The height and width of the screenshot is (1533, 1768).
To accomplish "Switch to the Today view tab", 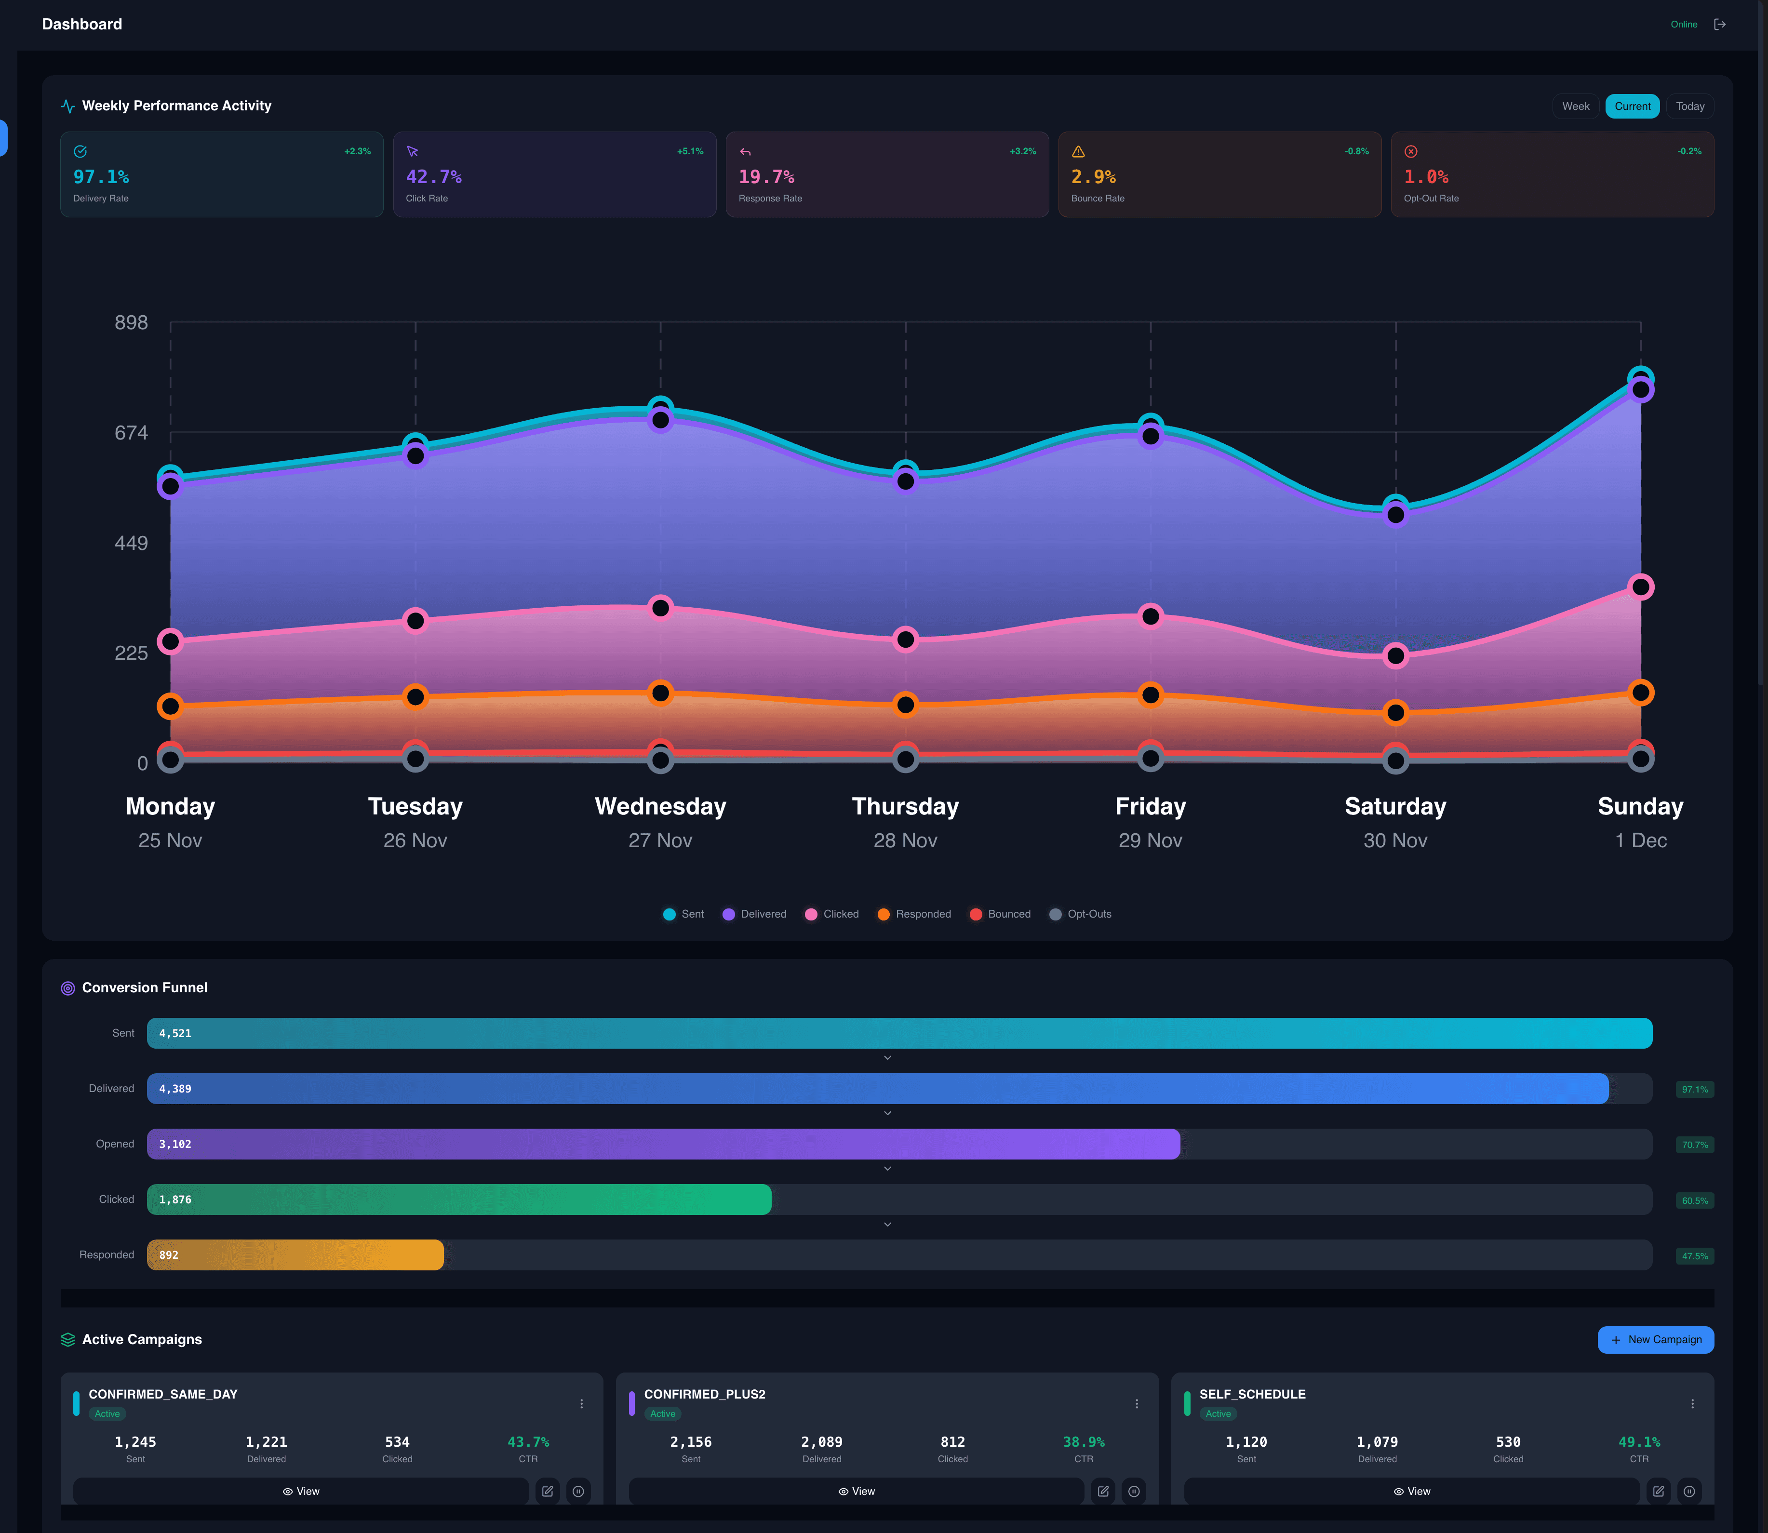I will click(1690, 106).
